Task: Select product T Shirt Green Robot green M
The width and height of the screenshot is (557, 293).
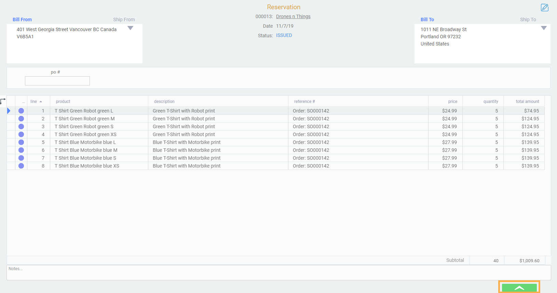Action: [x=84, y=119]
